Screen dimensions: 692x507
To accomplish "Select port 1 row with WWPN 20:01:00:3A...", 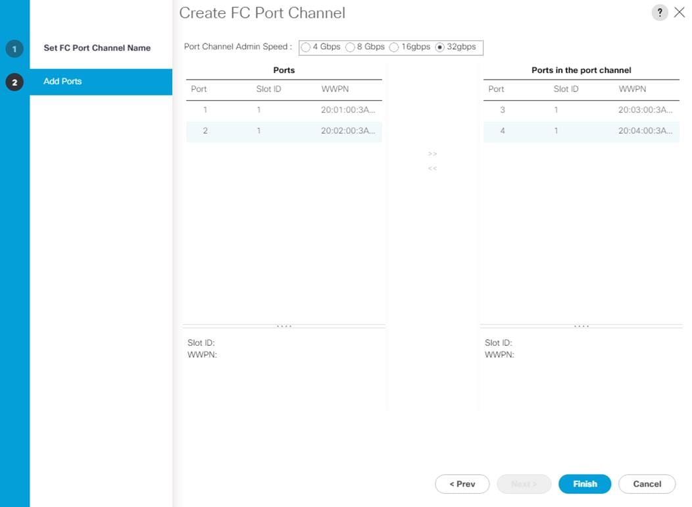I will pyautogui.click(x=284, y=110).
